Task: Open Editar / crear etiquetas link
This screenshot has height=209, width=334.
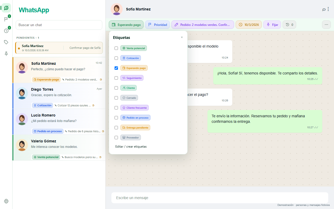Action: 131,147
